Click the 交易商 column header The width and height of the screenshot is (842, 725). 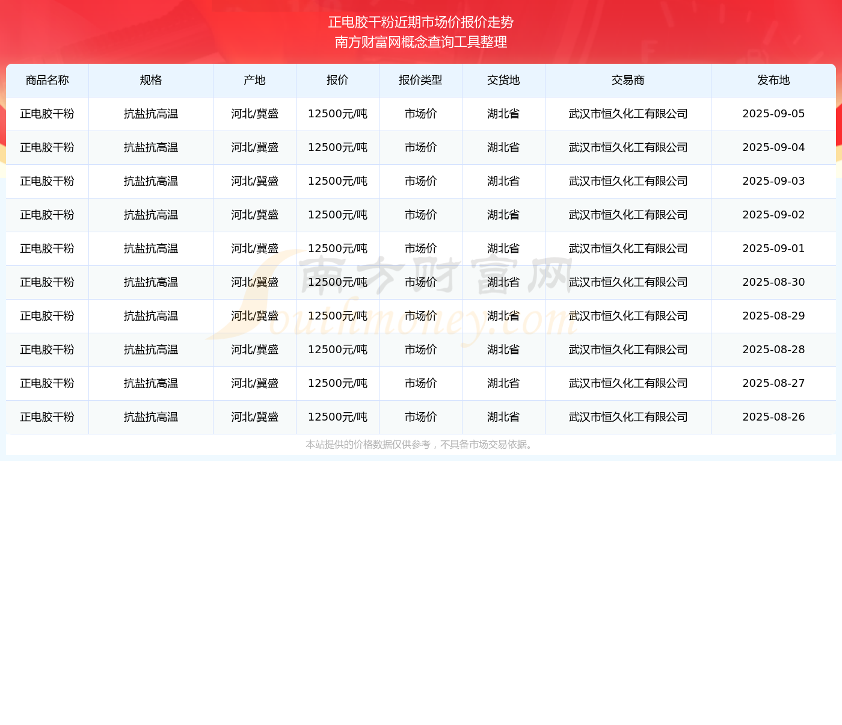coord(628,80)
